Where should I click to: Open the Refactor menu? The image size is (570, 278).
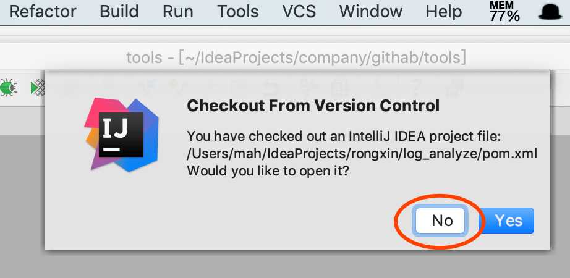[x=42, y=12]
